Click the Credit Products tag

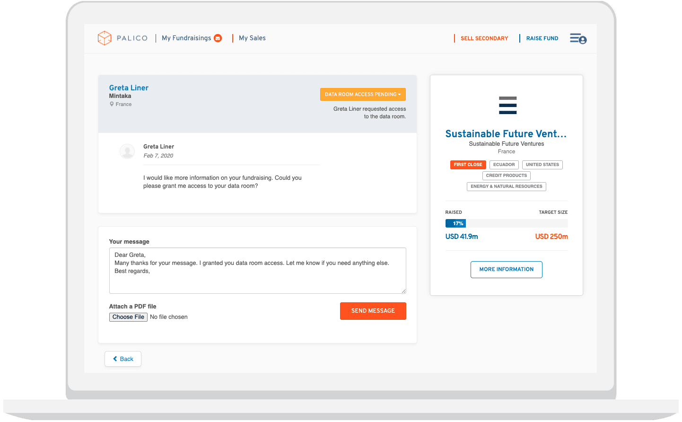(x=507, y=176)
